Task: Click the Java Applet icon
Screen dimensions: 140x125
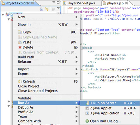Action: [x=87, y=108]
